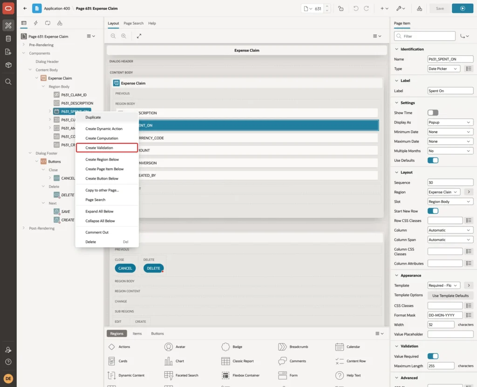Toggle the Start New Row switch

(x=433, y=211)
